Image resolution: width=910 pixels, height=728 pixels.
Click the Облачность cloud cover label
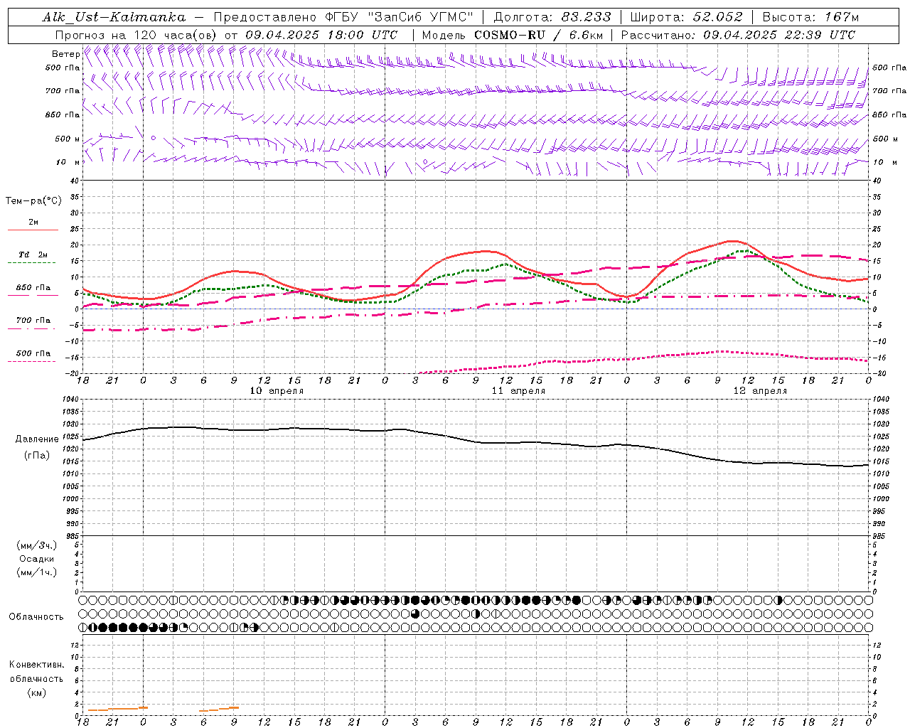click(x=36, y=617)
